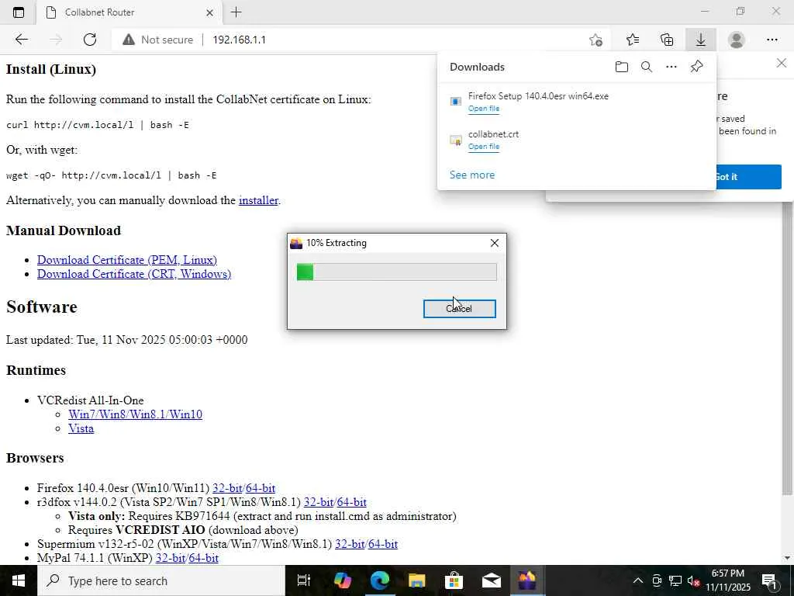Download r3dfox v144.0.2 32-bit
794x596 pixels.
(319, 502)
